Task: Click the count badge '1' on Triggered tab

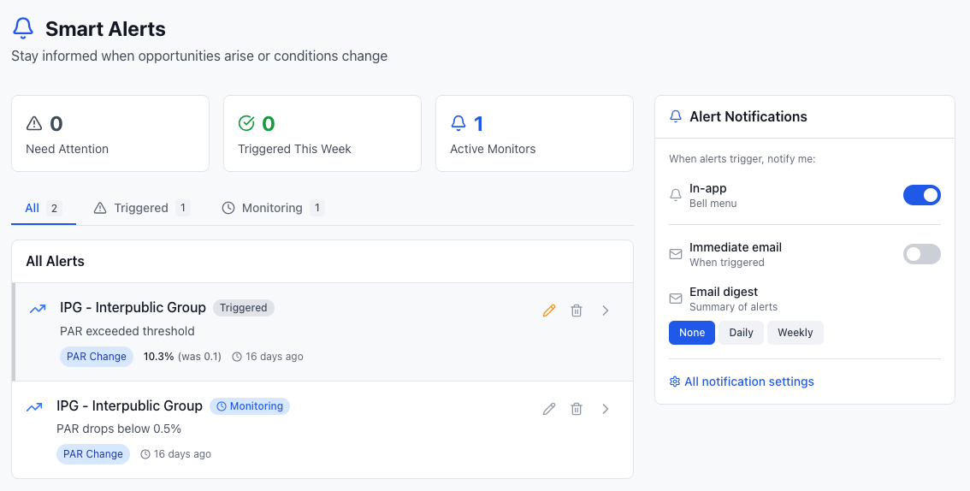Action: [182, 209]
